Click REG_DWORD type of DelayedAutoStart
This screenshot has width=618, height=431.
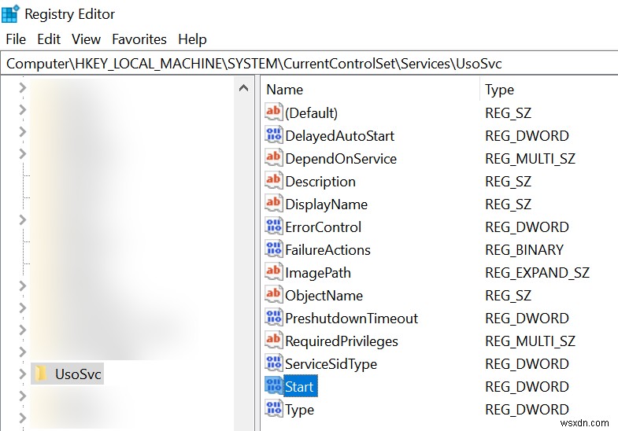(527, 136)
